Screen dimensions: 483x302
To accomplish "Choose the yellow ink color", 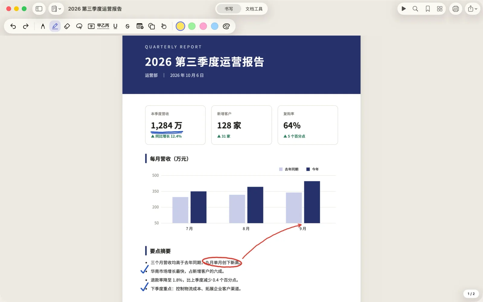I will tap(180, 26).
